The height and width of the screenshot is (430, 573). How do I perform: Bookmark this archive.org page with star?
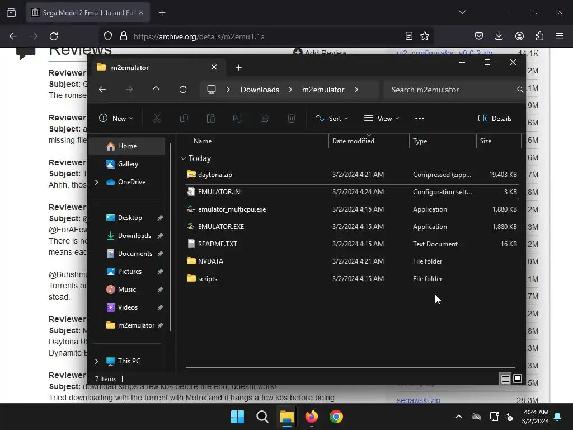tap(425, 36)
